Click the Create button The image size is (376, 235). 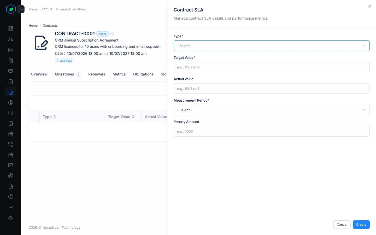[x=361, y=225]
